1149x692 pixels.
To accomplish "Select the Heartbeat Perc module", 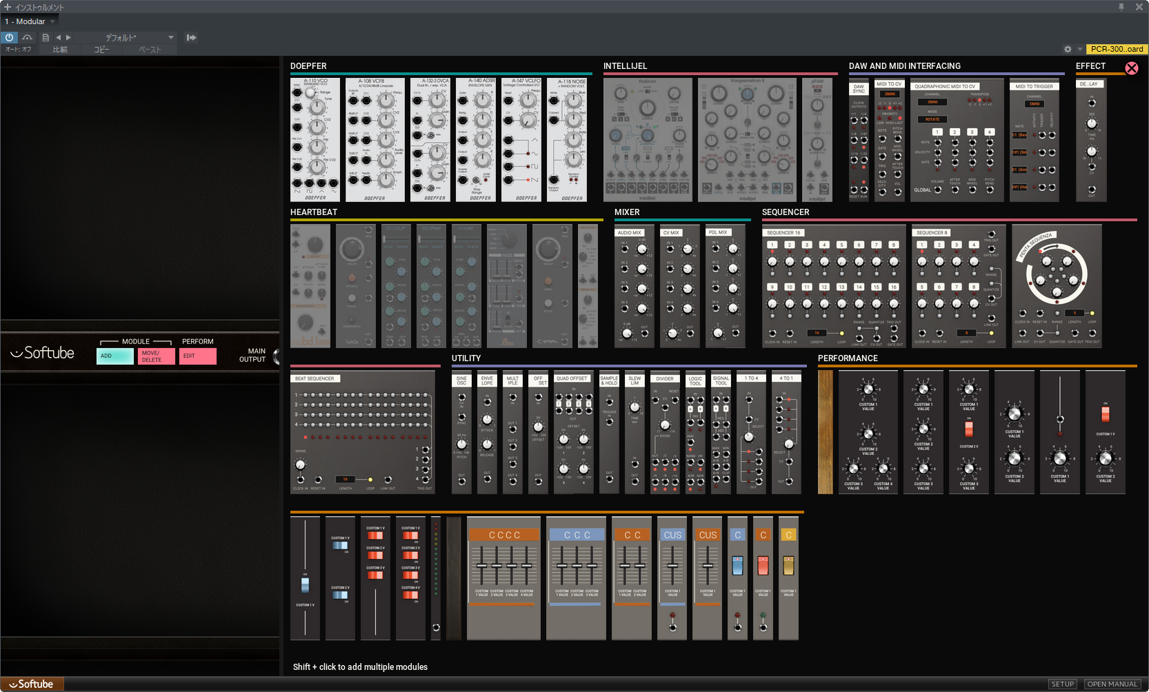I will pyautogui.click(x=508, y=286).
